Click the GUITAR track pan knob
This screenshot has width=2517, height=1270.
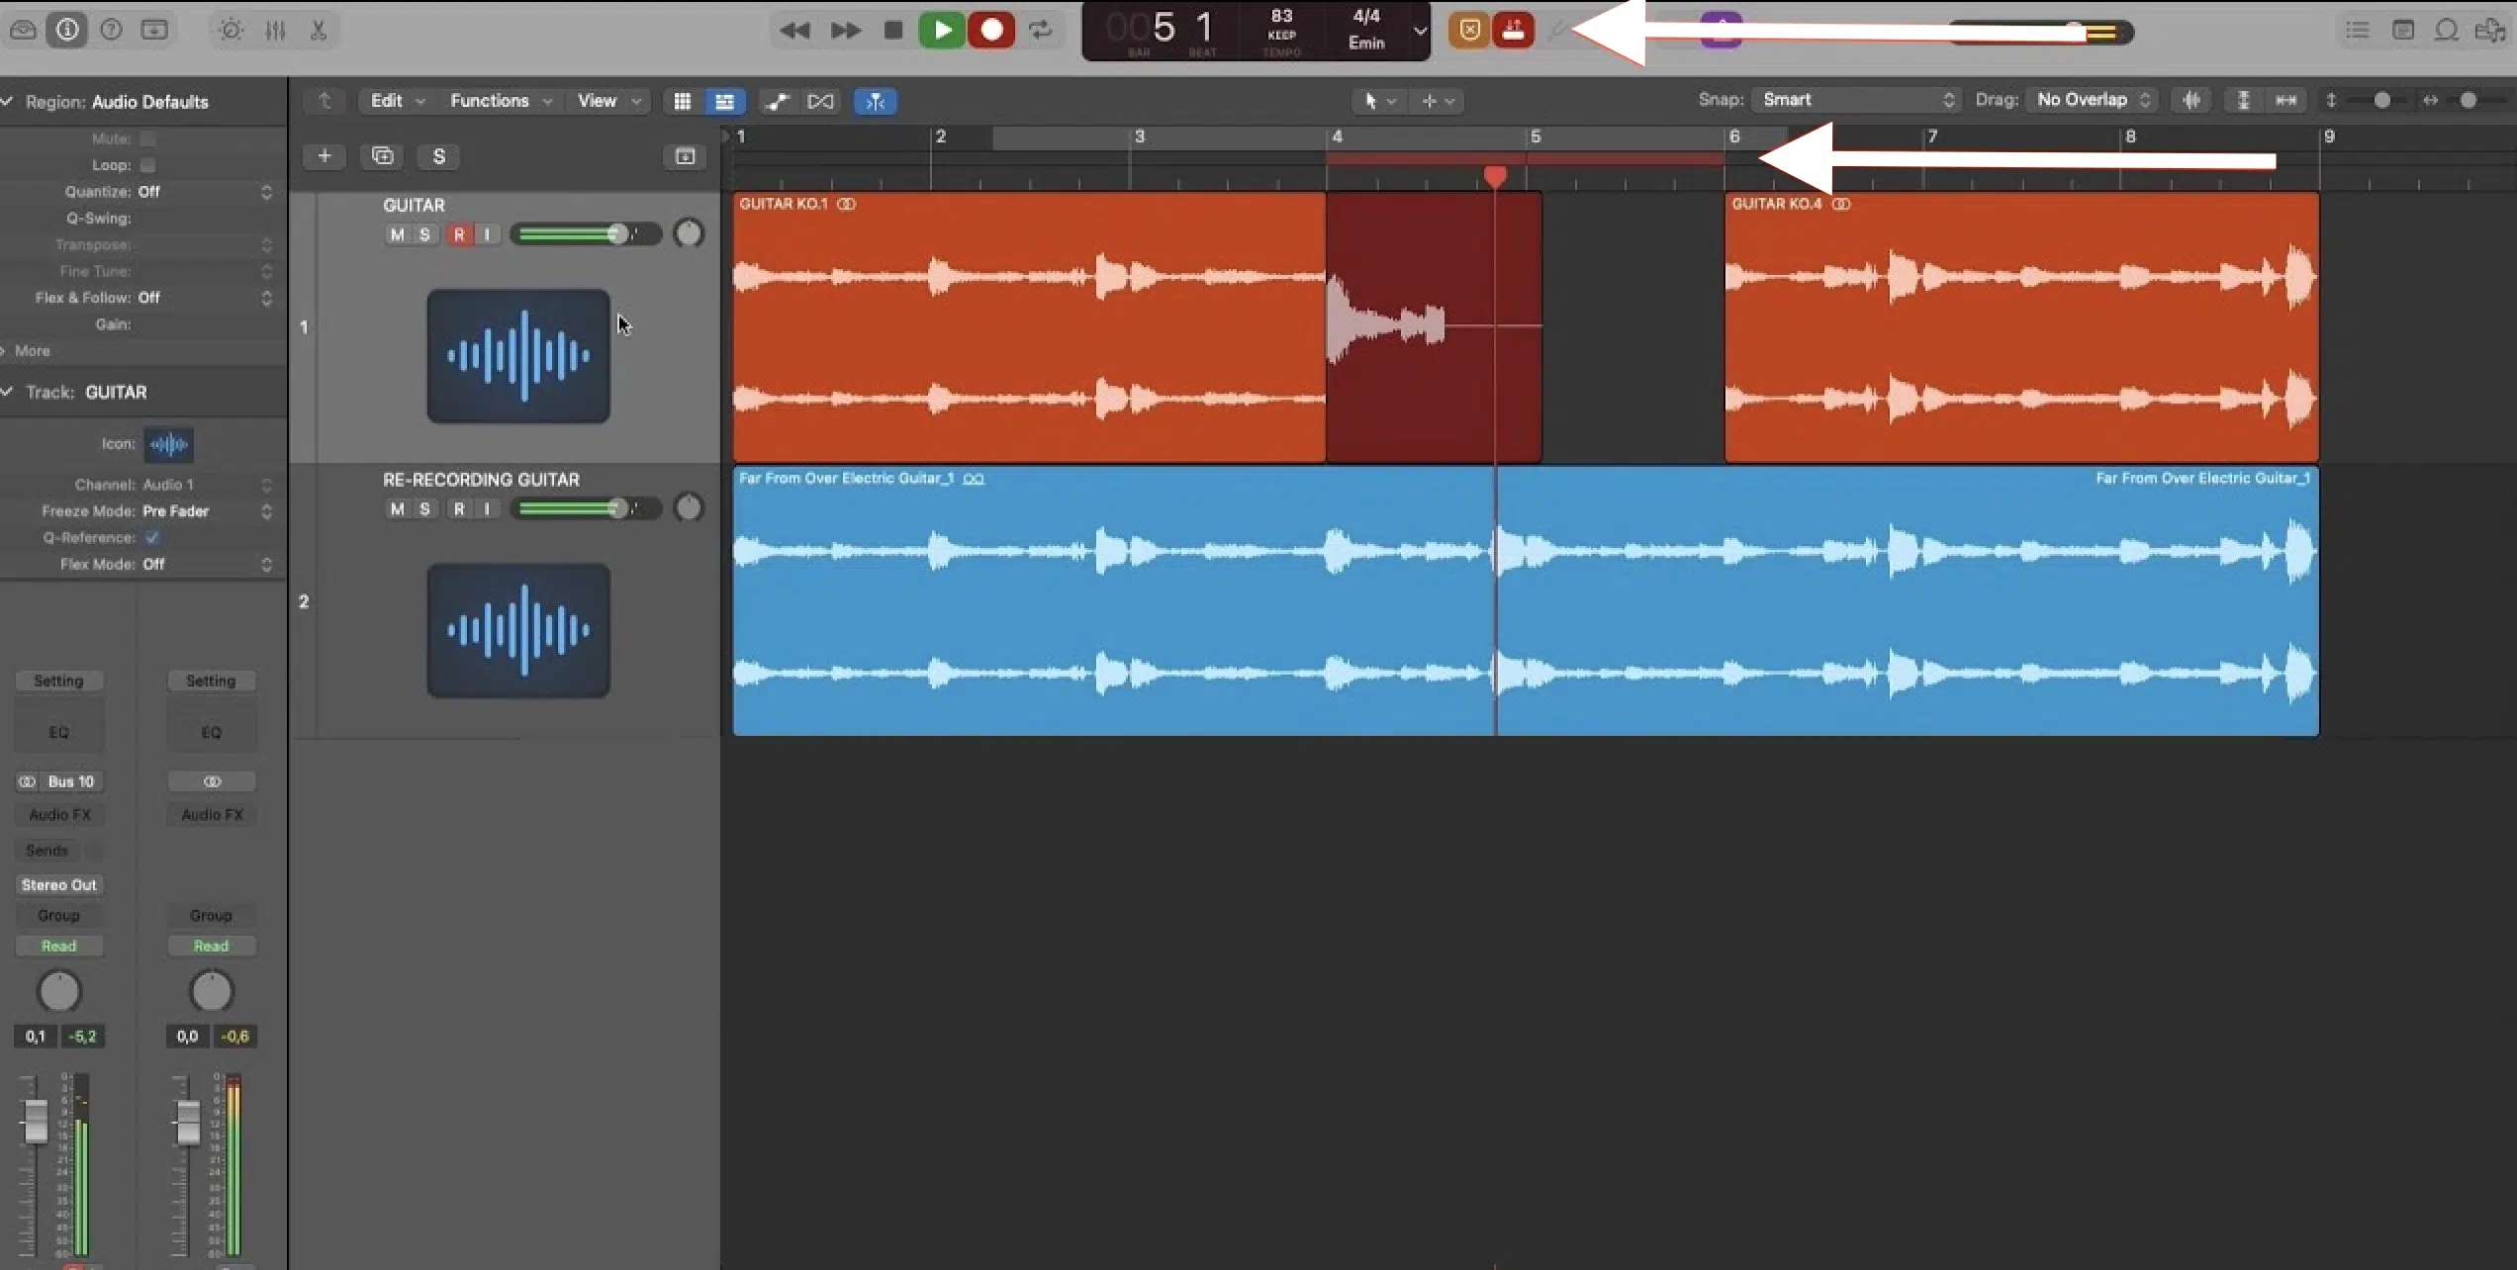[x=689, y=233]
